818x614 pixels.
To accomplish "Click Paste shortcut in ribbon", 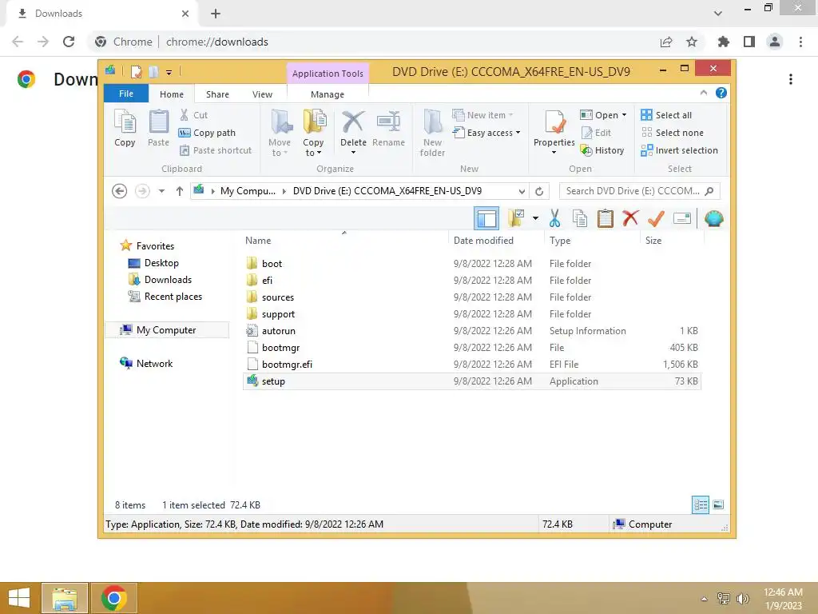I will 216,150.
